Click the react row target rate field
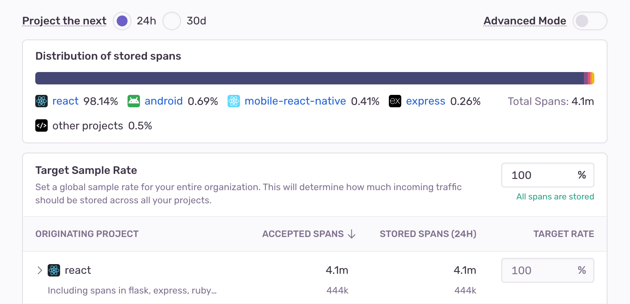 541,270
